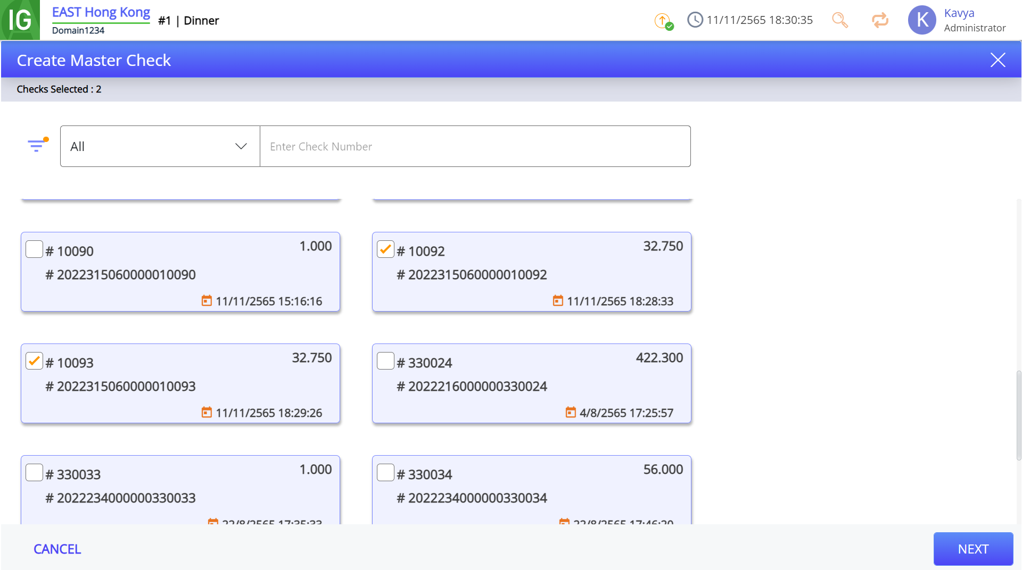Uncheck check 10092 checkbox

[x=386, y=249]
